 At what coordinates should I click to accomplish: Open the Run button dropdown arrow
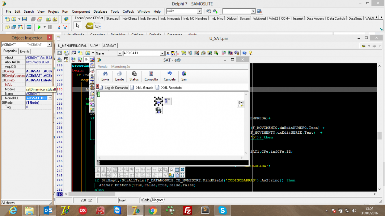[x=44, y=27]
